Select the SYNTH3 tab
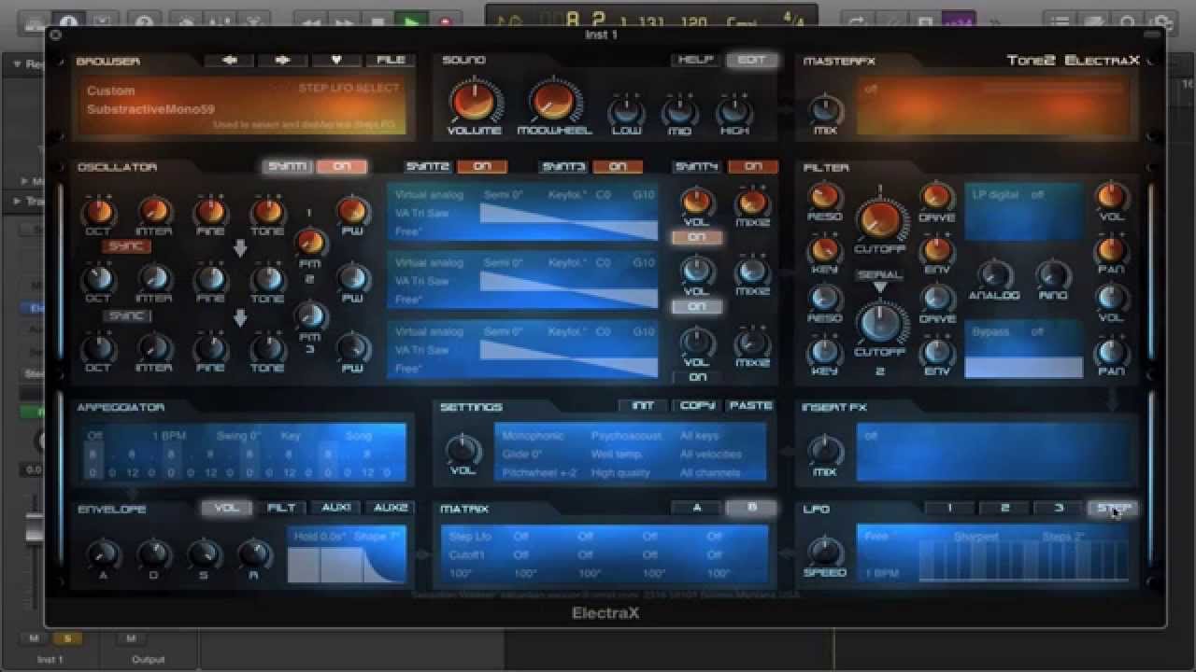This screenshot has width=1196, height=672. click(563, 166)
